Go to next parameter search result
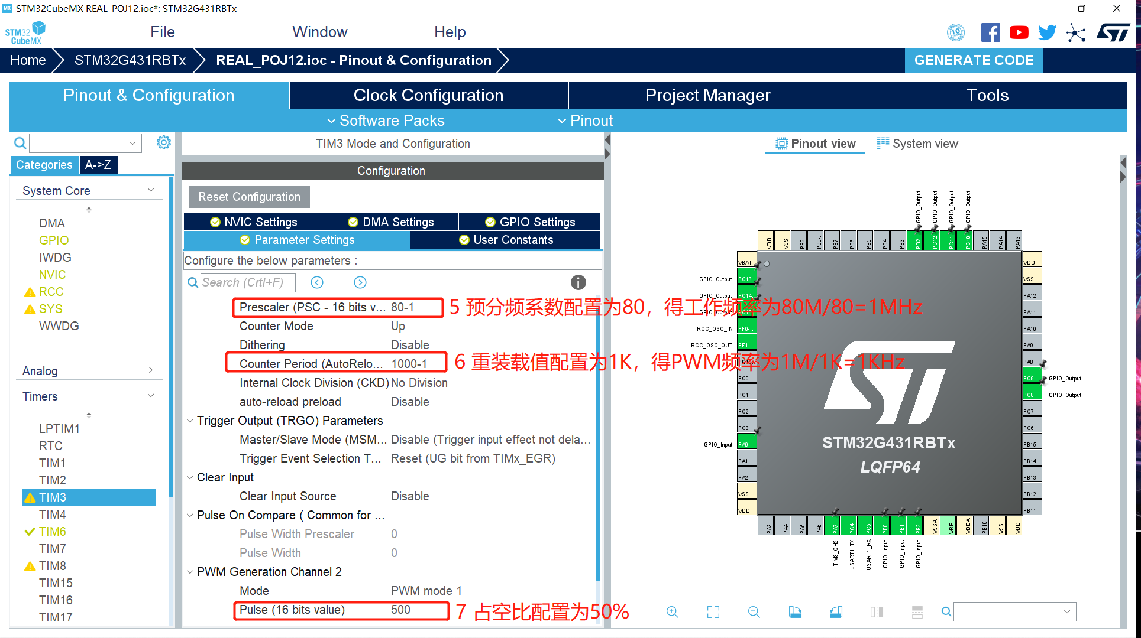Viewport: 1141px width, 638px height. pos(360,282)
